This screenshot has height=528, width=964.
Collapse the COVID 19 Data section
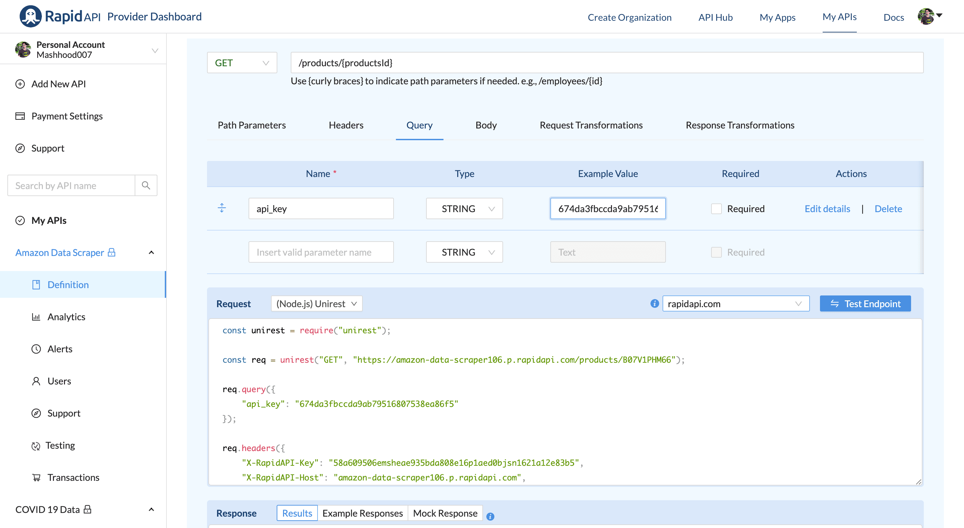pos(151,509)
